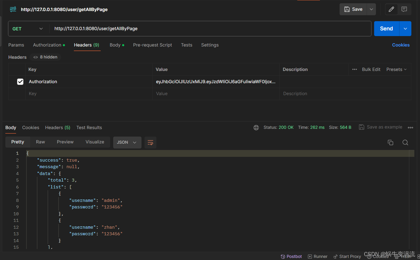
Task: Click the Authorization key cell
Action: (89, 82)
